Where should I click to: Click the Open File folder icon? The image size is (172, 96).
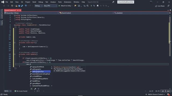click(x=16, y=6)
